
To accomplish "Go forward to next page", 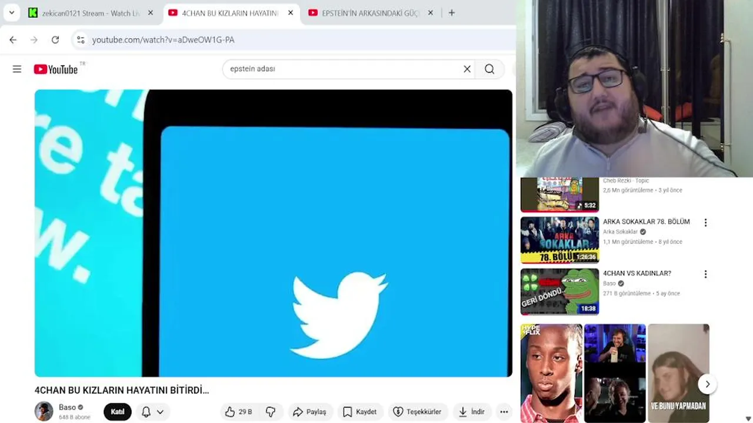I will [x=34, y=40].
